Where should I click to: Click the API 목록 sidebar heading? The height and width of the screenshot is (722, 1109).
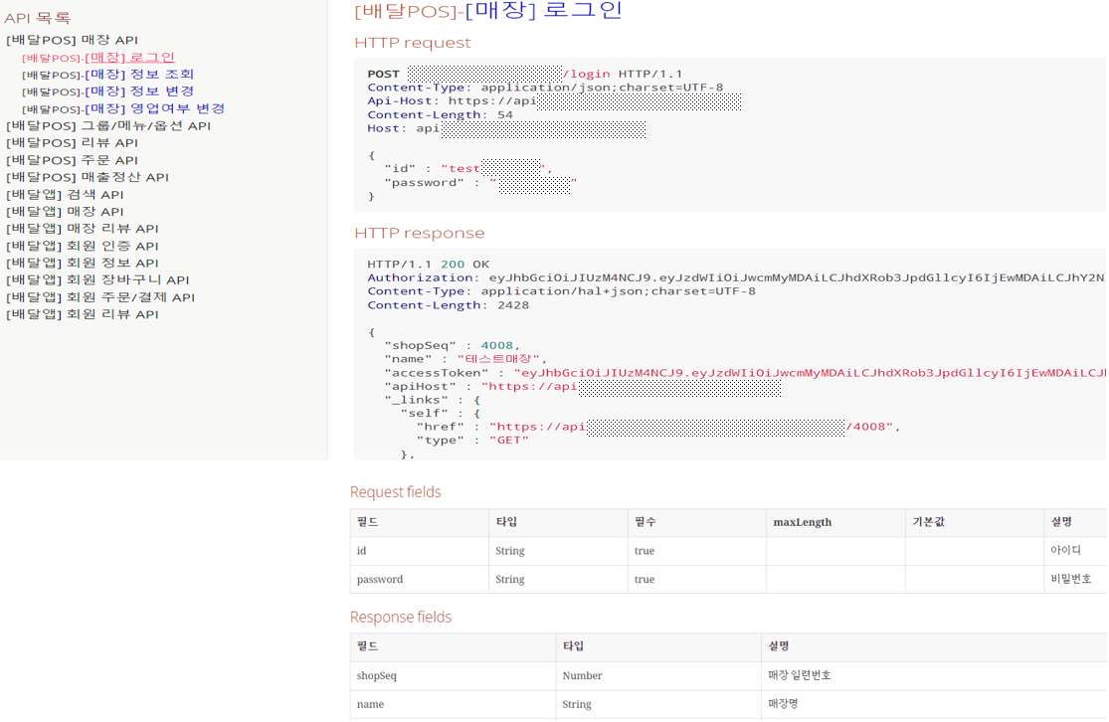38,18
